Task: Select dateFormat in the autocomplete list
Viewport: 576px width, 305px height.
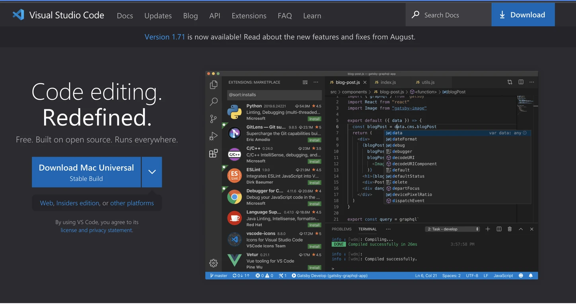Action: tap(457, 139)
